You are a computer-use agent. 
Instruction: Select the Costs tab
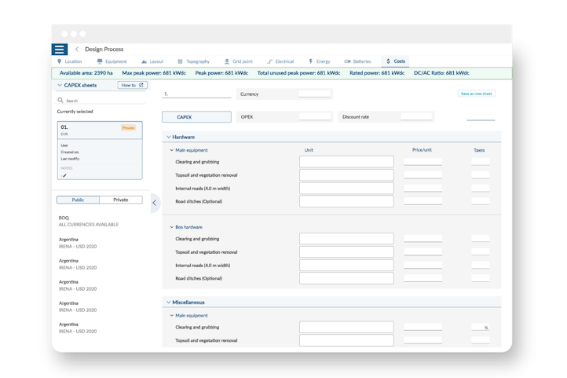pos(395,61)
